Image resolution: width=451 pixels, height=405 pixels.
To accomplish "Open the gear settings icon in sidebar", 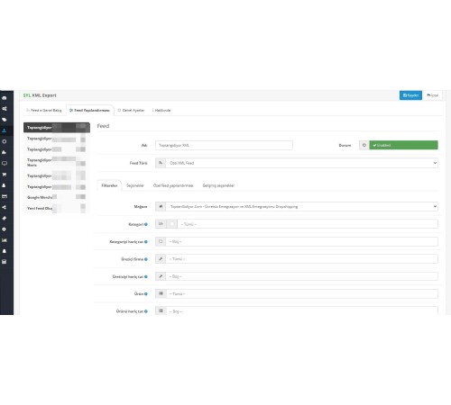I will click(x=5, y=229).
